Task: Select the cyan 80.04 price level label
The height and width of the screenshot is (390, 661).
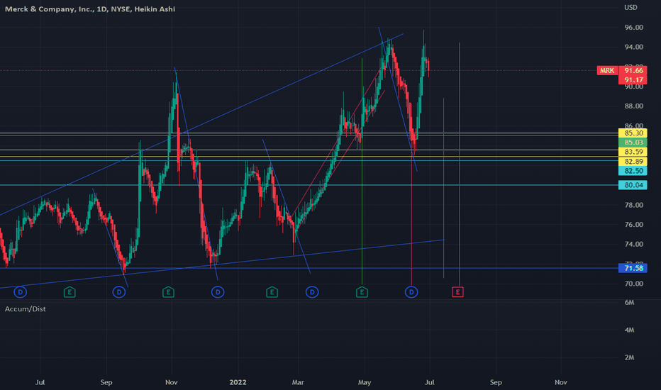Action: 633,184
